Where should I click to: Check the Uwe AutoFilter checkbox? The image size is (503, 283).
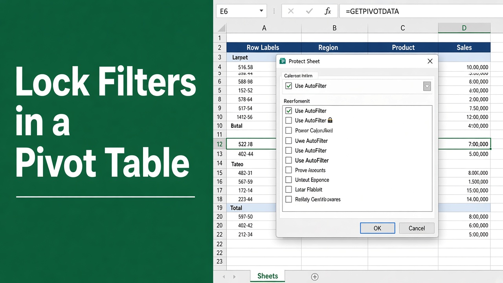(x=289, y=141)
